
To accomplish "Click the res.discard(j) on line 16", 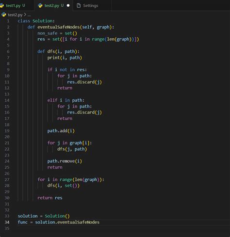I will (x=84, y=112).
